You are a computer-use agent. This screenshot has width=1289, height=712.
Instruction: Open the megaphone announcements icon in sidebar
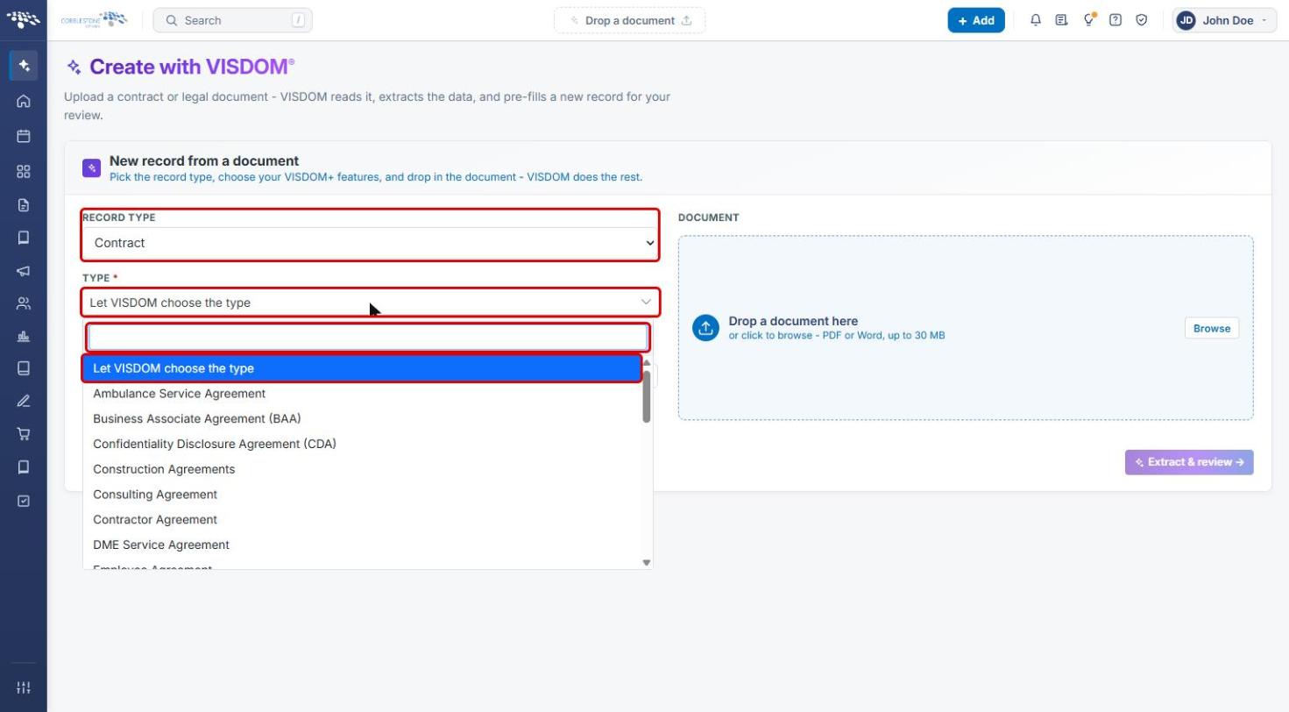click(24, 271)
